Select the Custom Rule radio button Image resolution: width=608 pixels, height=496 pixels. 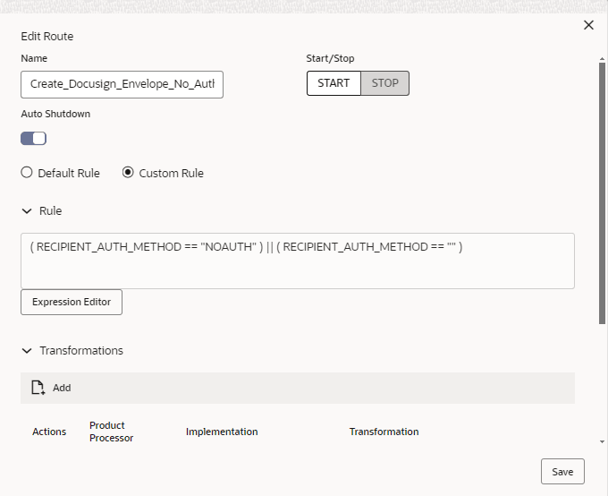128,173
